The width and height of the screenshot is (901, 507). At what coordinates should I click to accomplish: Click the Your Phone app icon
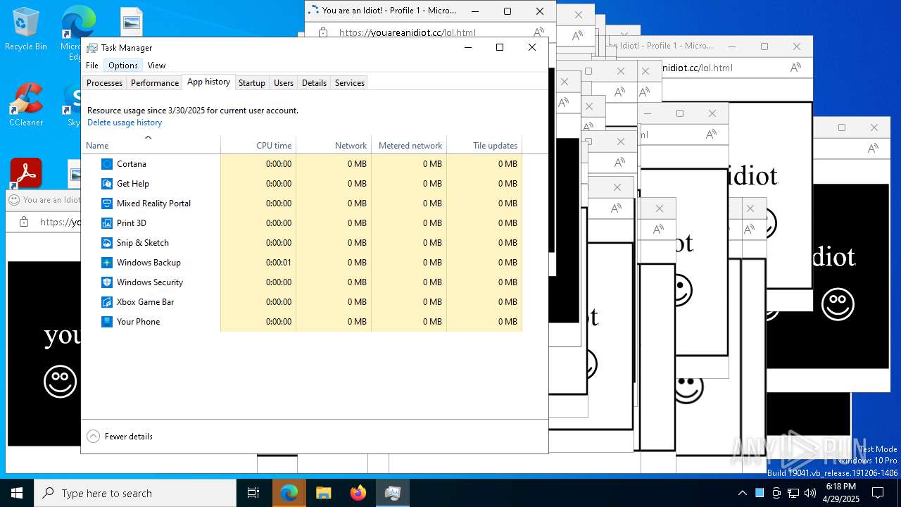(107, 322)
